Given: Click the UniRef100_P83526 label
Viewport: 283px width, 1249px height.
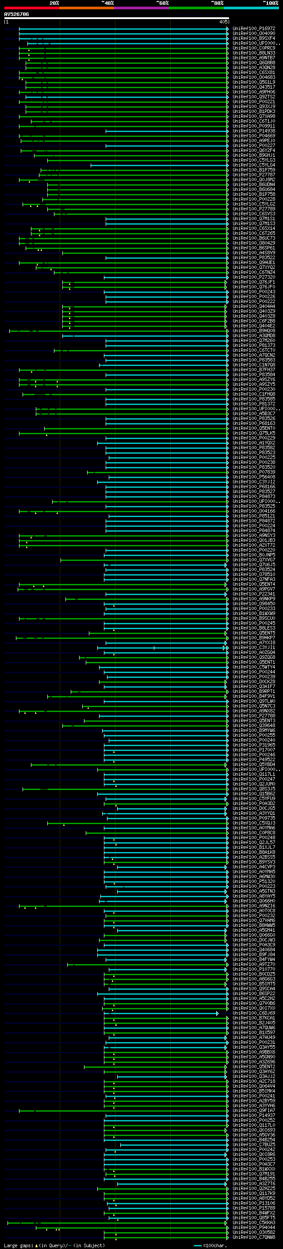Looking at the screenshot, I should tap(254, 418).
